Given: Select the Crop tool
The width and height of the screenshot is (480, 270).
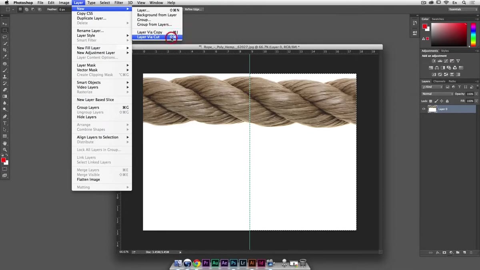Looking at the screenshot, I should (x=5, y=50).
